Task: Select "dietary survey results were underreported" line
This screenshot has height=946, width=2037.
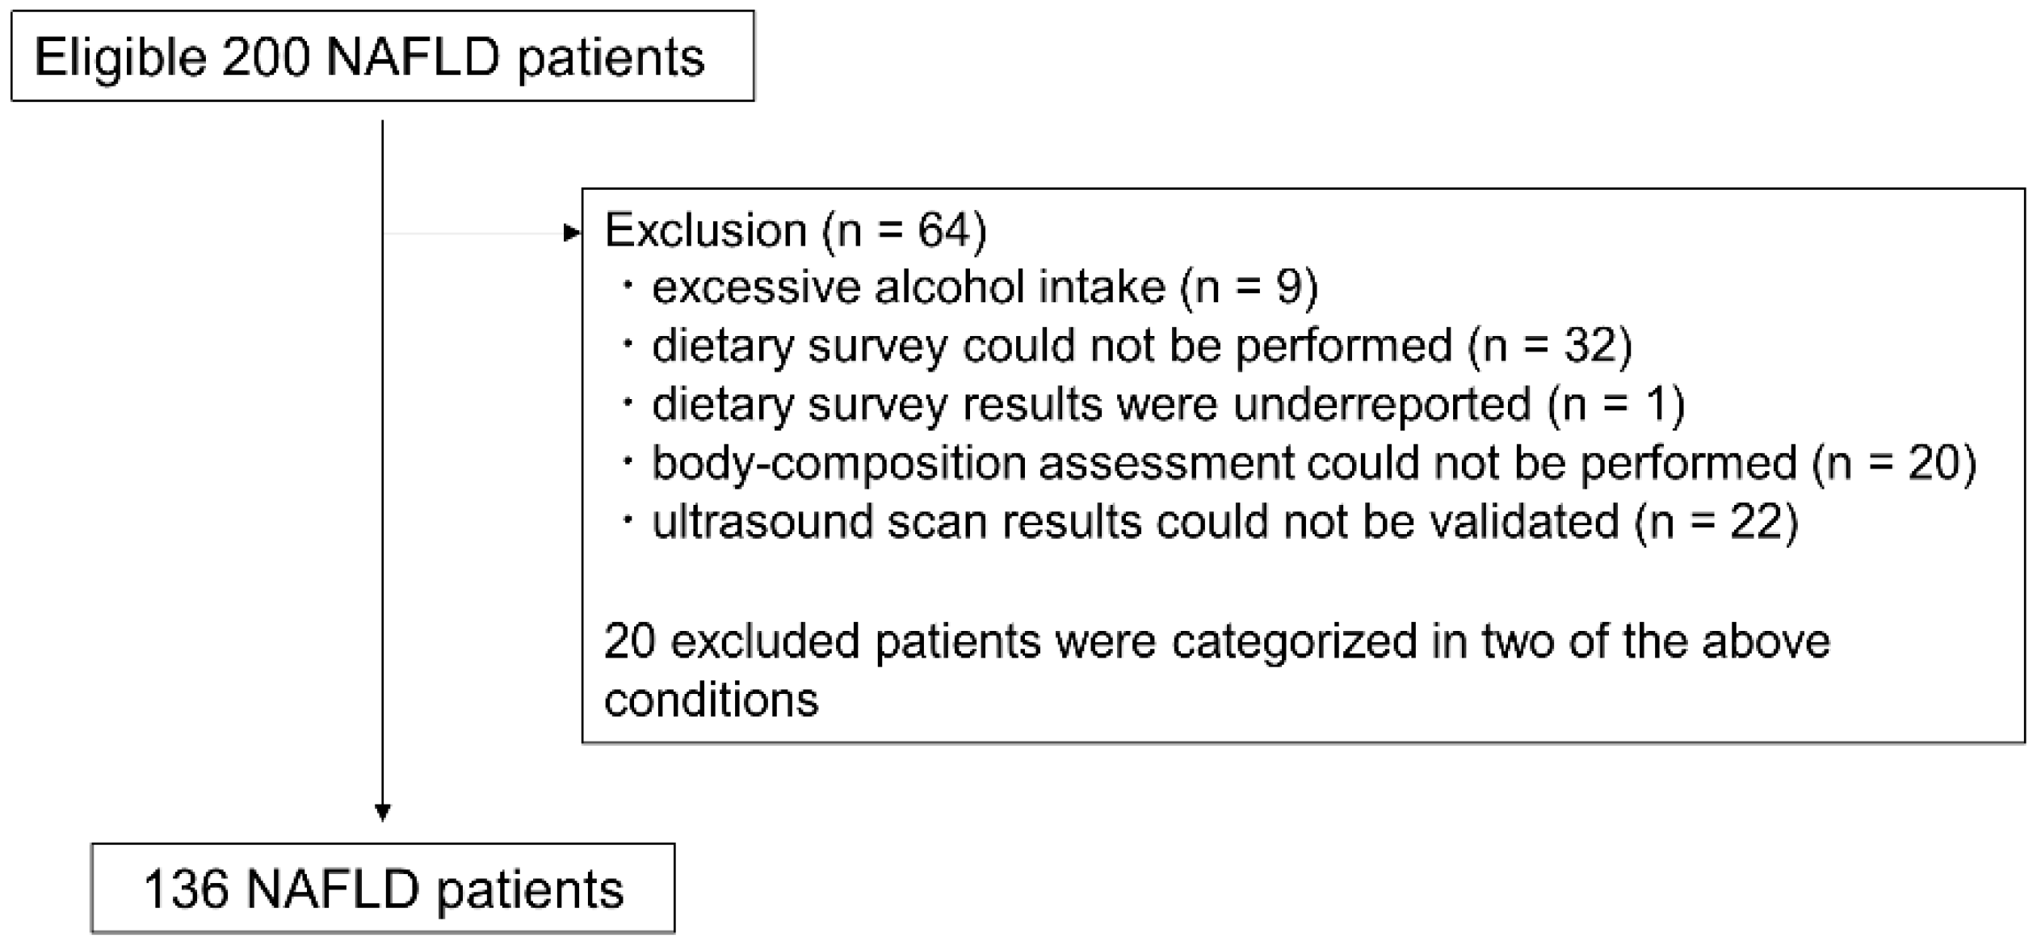Action: pos(1090,404)
